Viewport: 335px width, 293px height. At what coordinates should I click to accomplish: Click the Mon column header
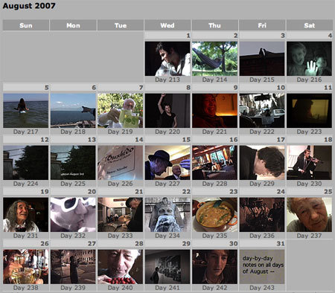pos(73,25)
